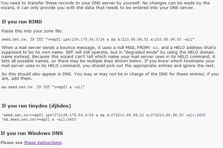Click a:210.68.96.50 in the BIND record
The height and width of the screenshot is (148, 223).
[166, 39]
